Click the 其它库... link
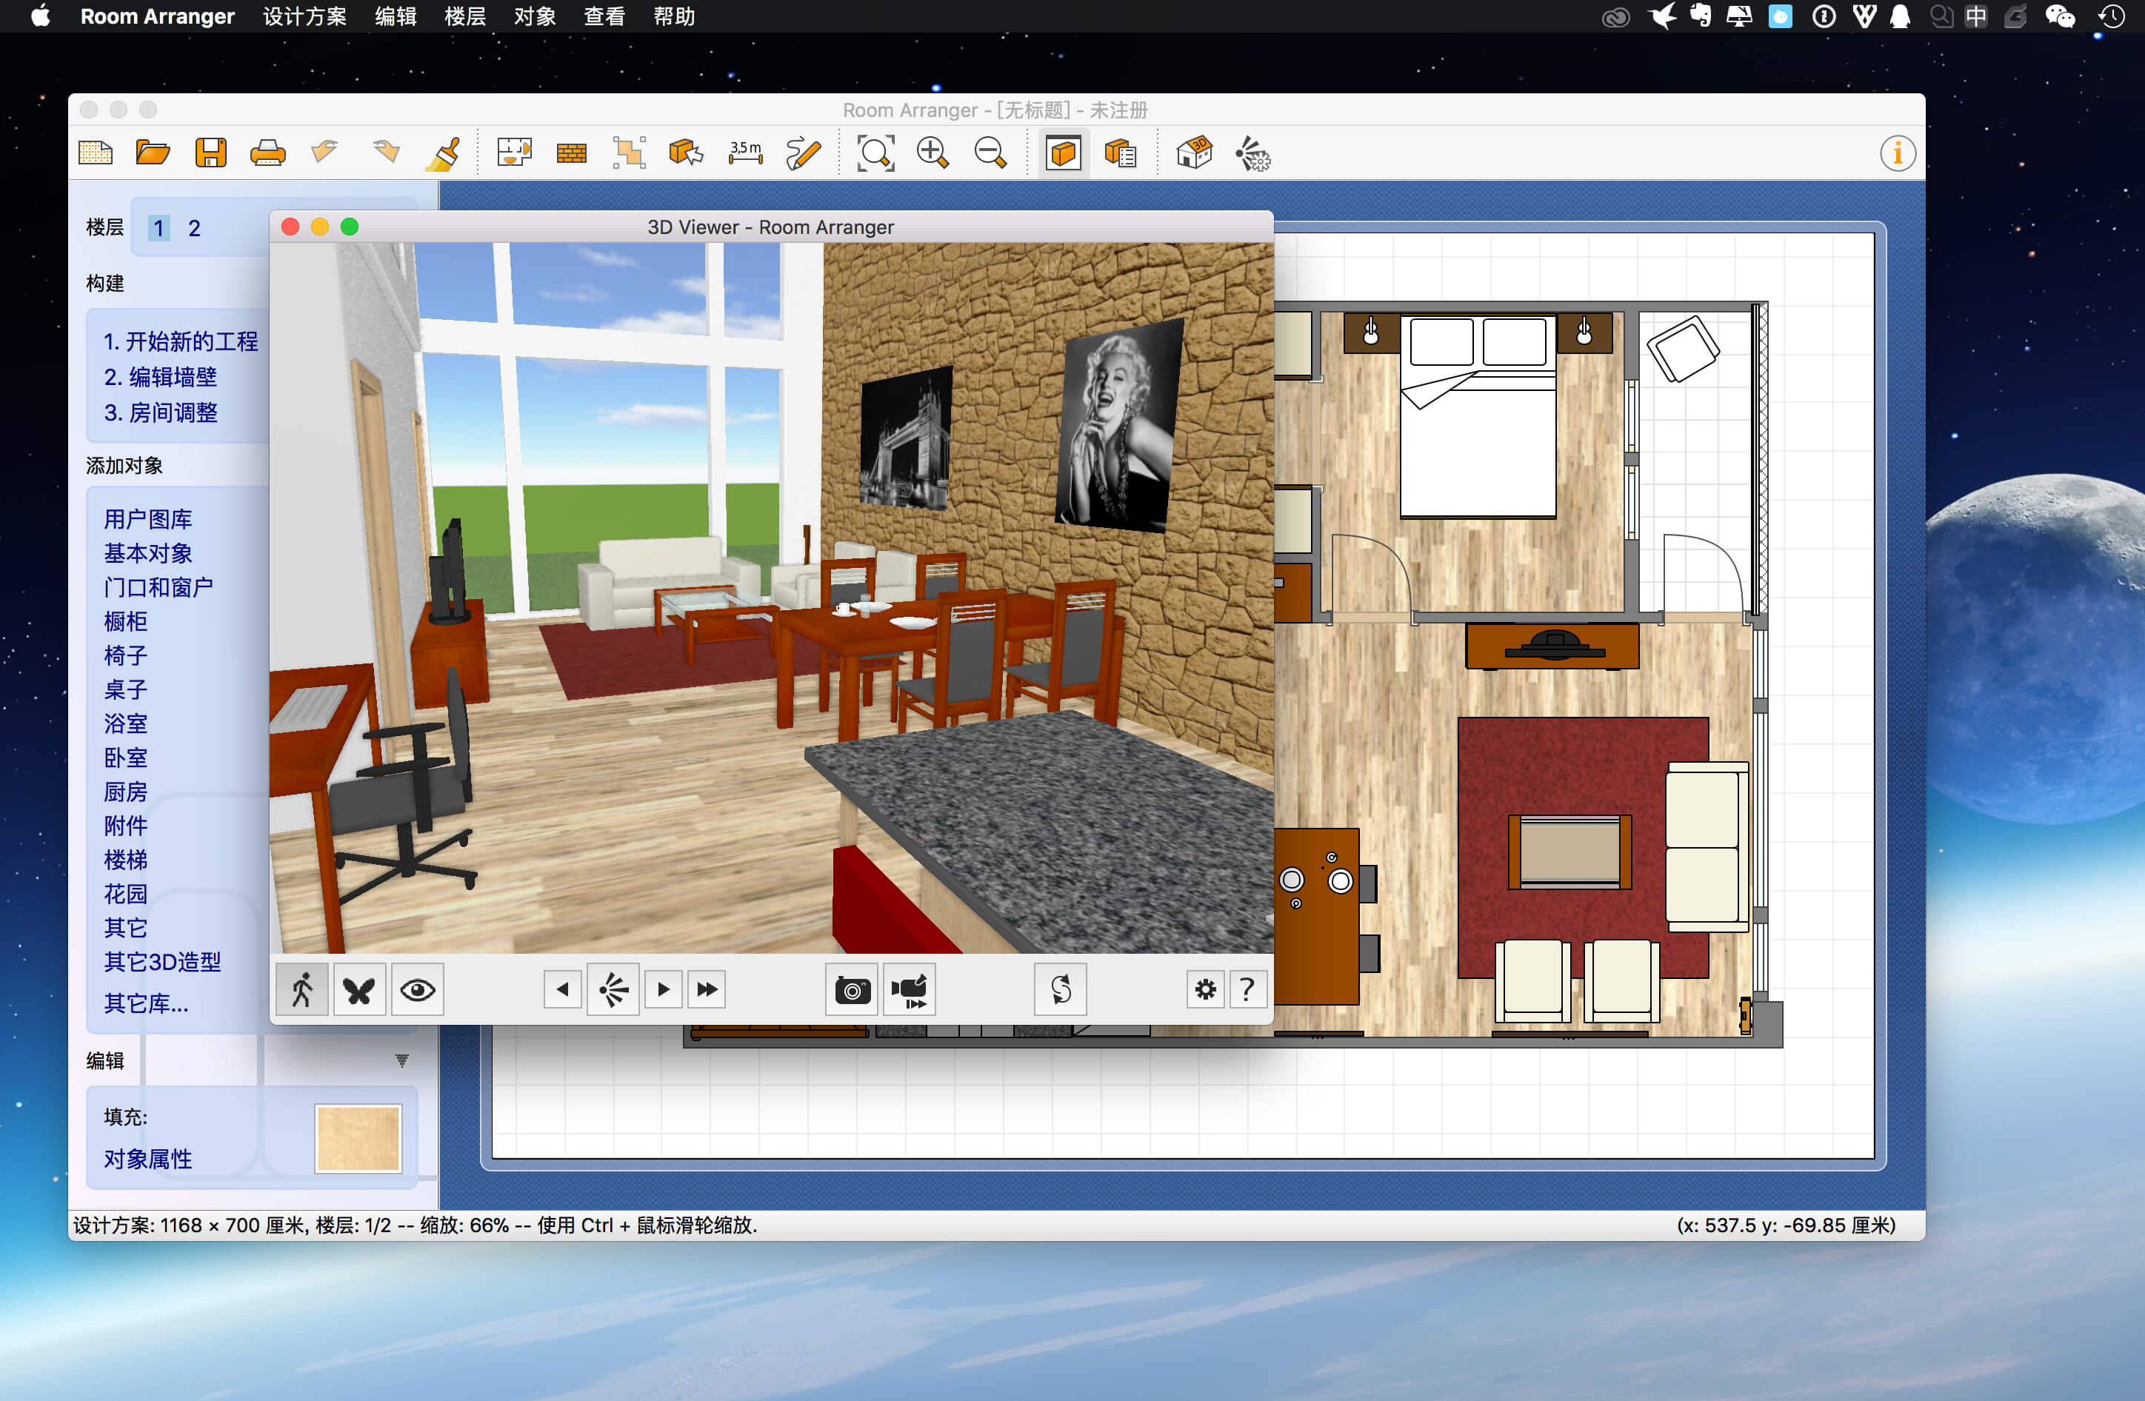Image resolution: width=2145 pixels, height=1401 pixels. tap(146, 1003)
